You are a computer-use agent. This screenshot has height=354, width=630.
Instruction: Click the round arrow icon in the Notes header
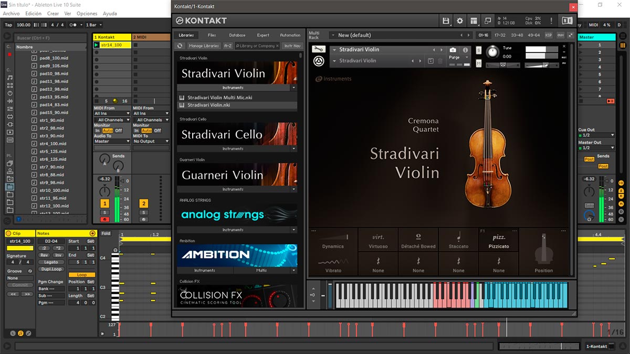(93, 233)
